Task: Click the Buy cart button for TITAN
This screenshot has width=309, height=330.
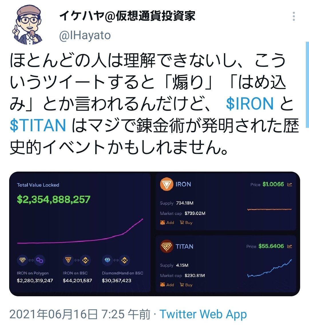Action: click(x=186, y=285)
